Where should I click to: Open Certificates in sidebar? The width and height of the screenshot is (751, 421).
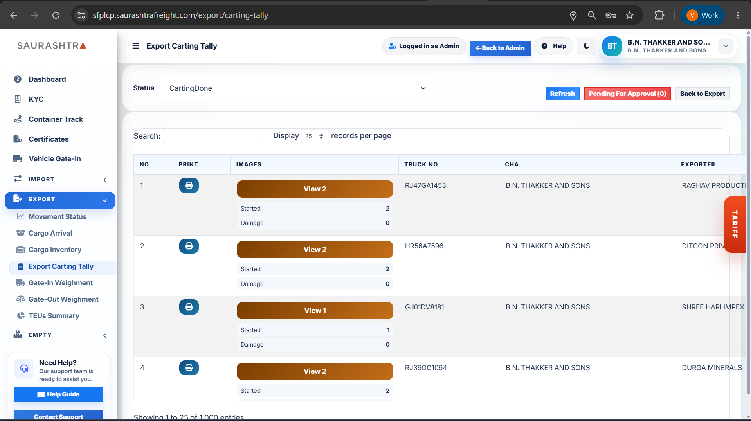coord(49,139)
